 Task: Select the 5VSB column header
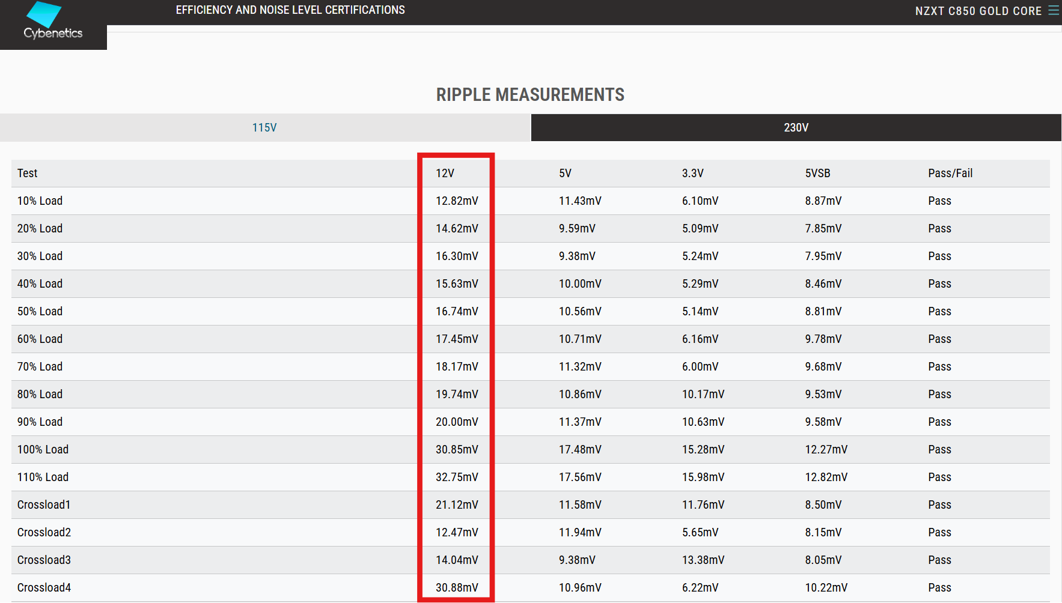tap(817, 173)
